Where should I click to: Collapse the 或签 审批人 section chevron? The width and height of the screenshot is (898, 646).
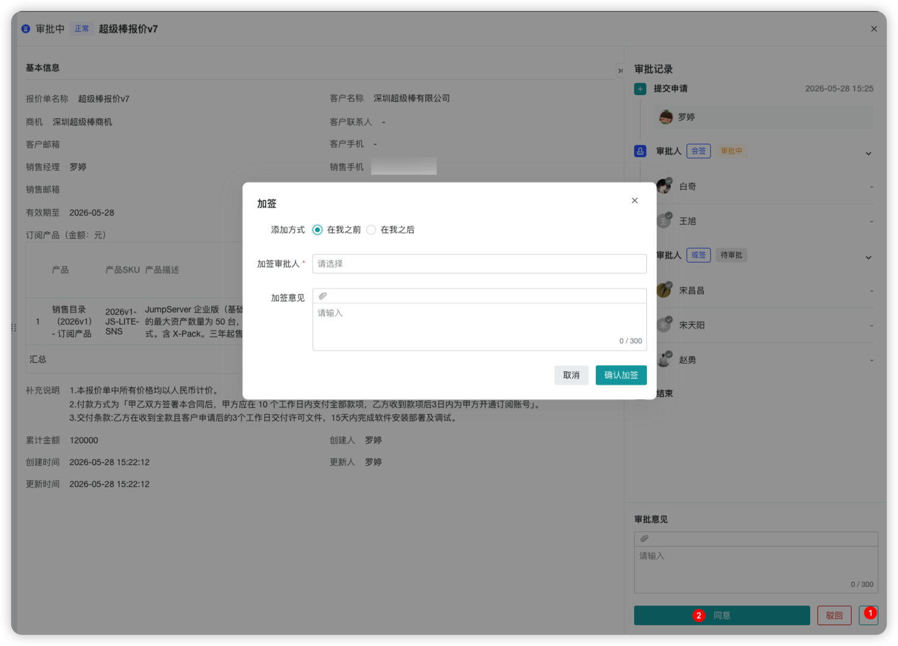click(869, 258)
